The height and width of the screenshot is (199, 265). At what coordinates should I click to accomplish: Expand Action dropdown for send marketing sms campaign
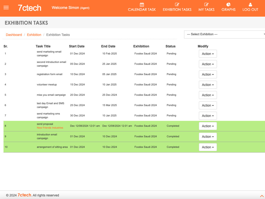[x=208, y=116]
